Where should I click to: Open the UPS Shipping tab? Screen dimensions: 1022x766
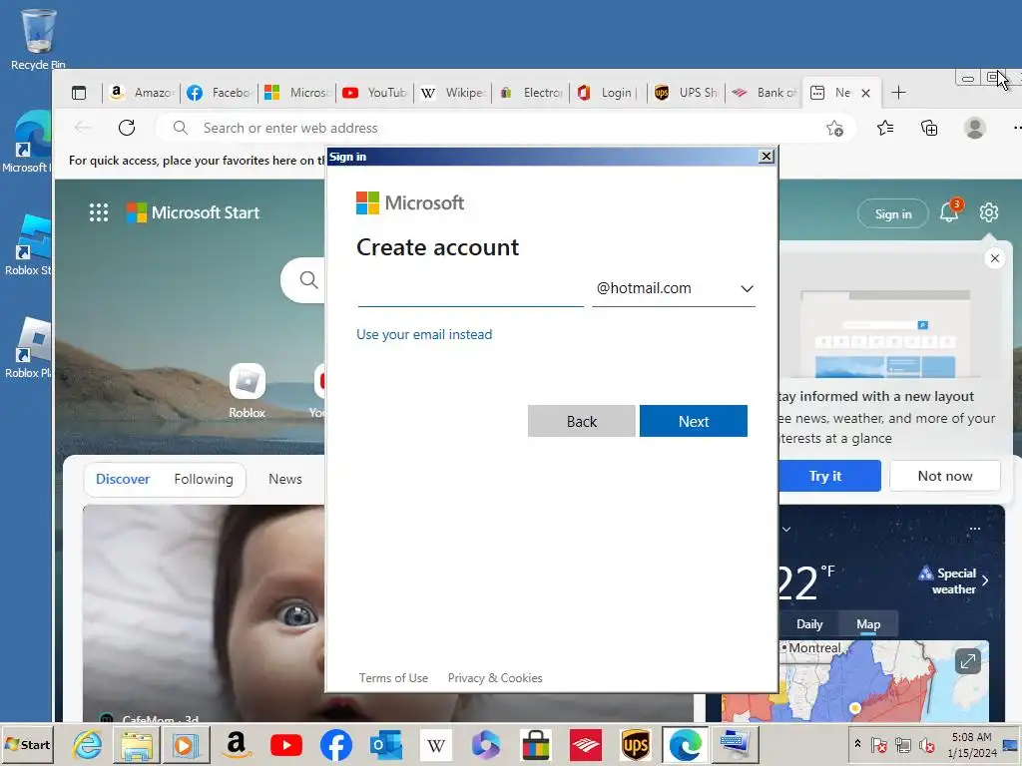[x=687, y=93]
